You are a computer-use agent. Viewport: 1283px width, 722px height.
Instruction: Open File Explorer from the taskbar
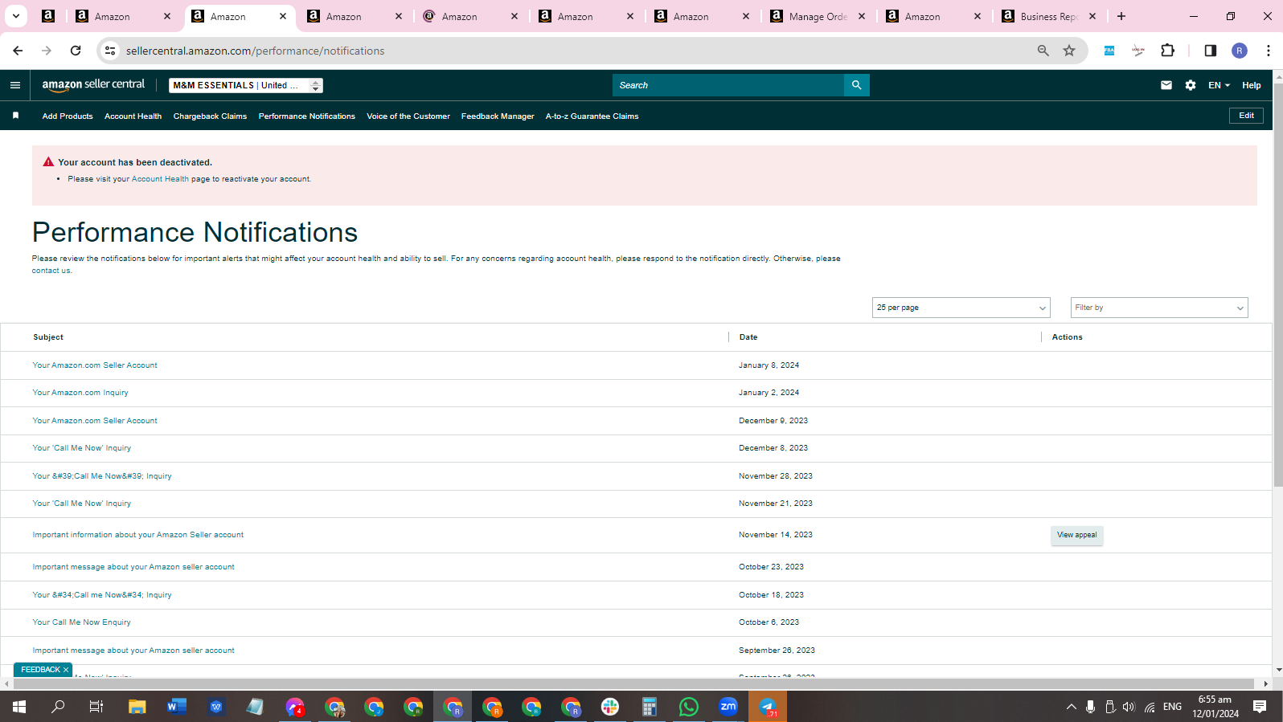point(137,707)
